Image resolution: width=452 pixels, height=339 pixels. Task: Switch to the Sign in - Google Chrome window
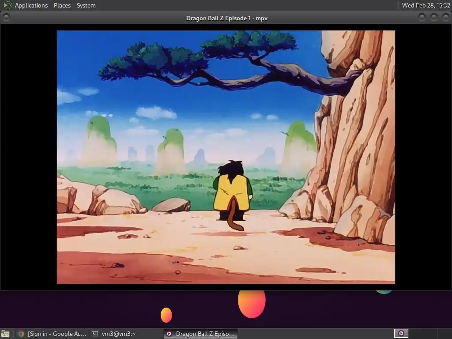pos(52,334)
